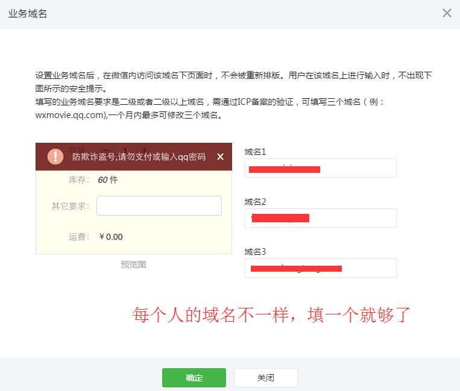Click the exclamation warning icon in the banner
This screenshot has width=460, height=391.
point(55,157)
